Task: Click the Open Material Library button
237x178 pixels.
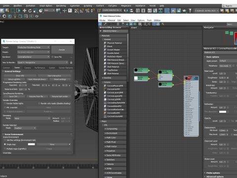Action: click(37, 79)
